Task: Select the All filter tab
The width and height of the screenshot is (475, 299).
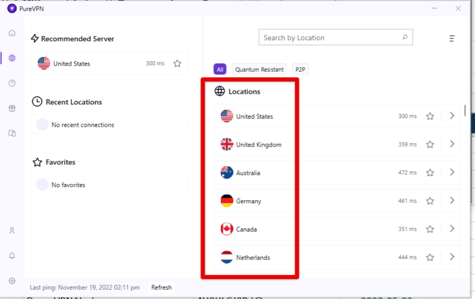Action: pos(220,69)
